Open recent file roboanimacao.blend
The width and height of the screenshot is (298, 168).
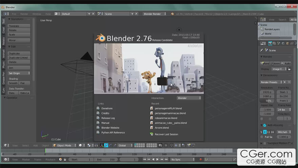(166, 118)
